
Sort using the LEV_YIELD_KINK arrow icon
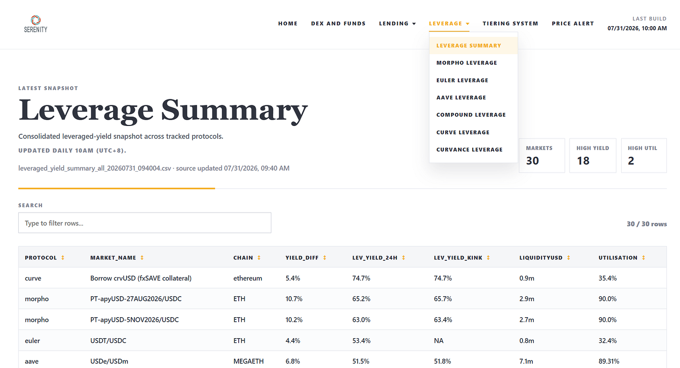point(489,258)
